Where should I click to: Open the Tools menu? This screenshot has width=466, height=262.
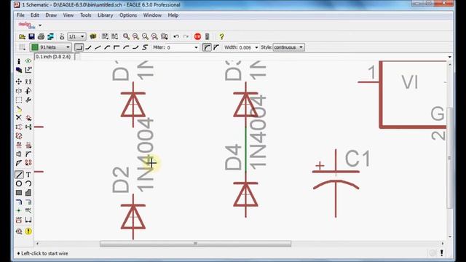pos(86,15)
